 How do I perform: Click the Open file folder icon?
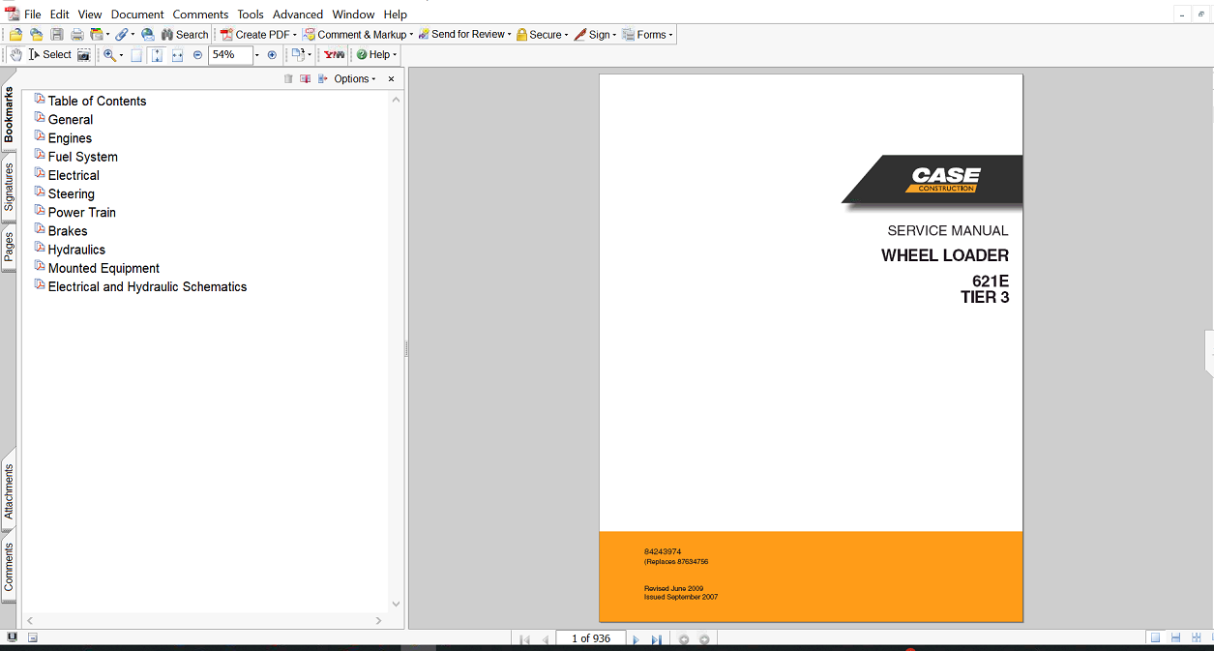[16, 35]
